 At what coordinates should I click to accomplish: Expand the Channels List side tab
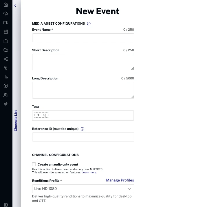point(16,120)
